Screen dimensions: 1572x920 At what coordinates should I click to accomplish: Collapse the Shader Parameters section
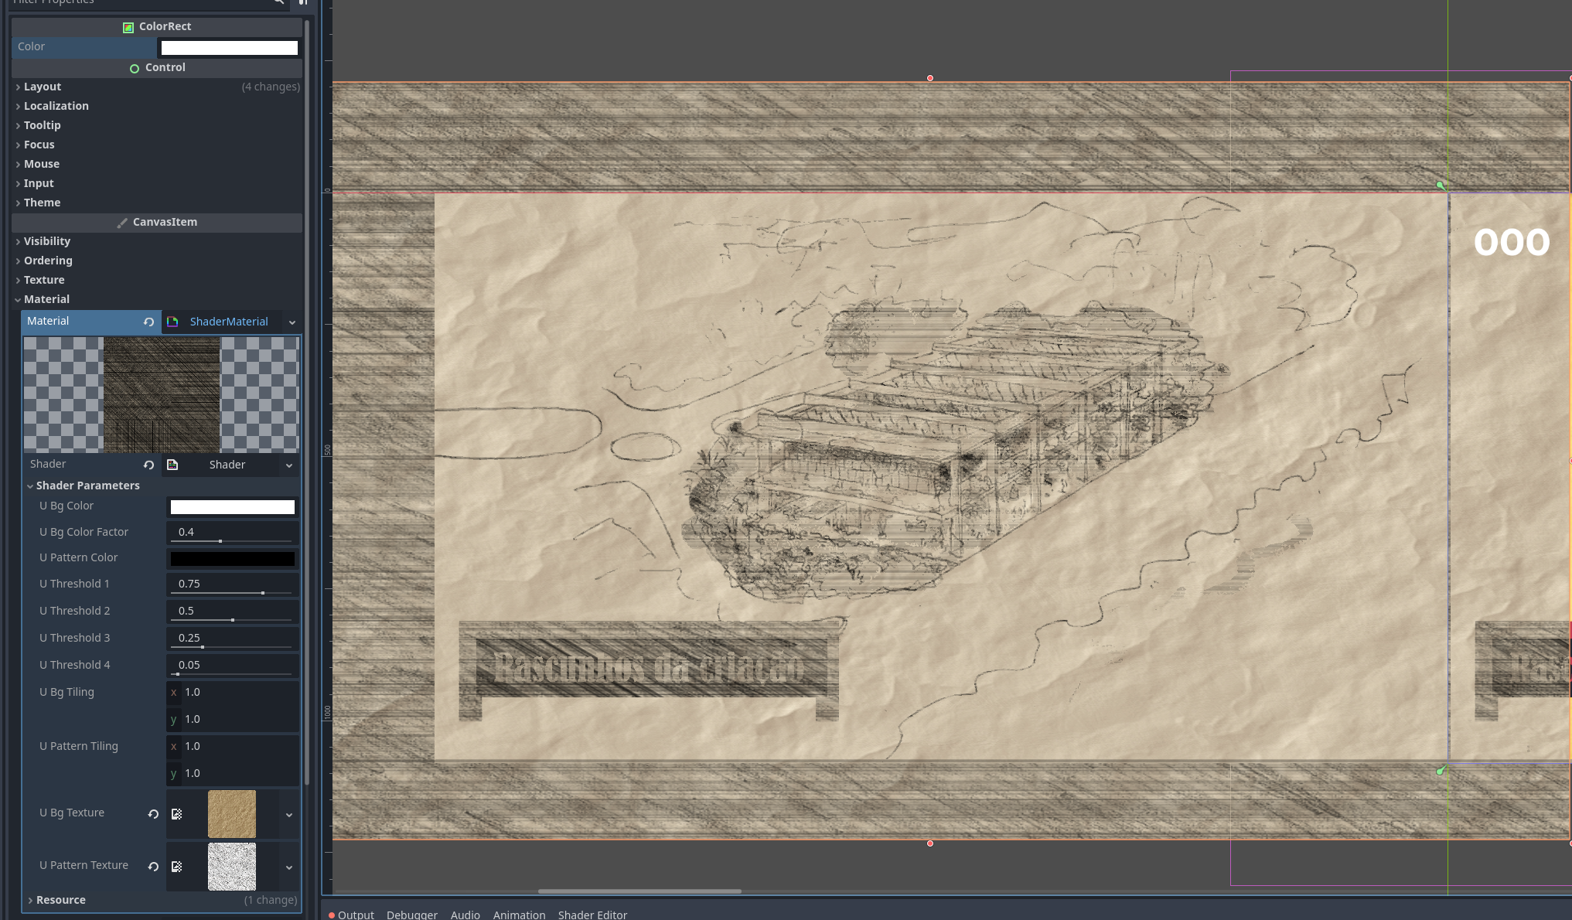30,486
